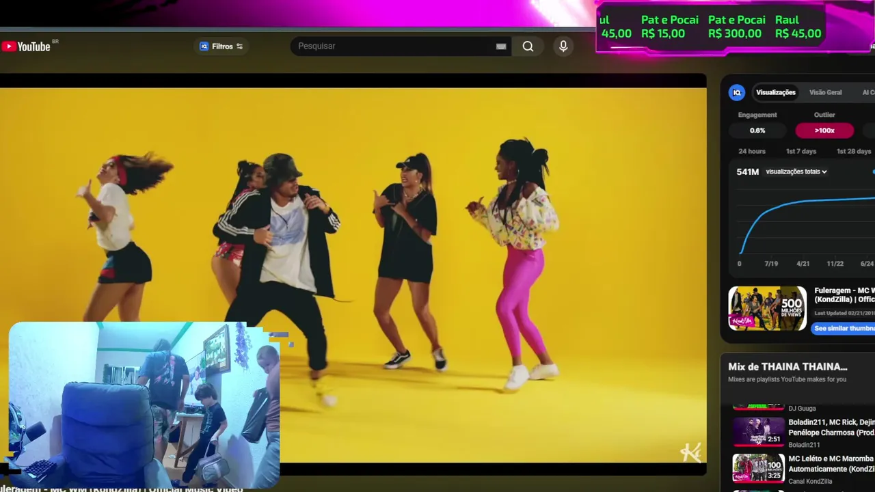Open the Filtros filter button
This screenshot has width=875, height=492.
(x=221, y=46)
